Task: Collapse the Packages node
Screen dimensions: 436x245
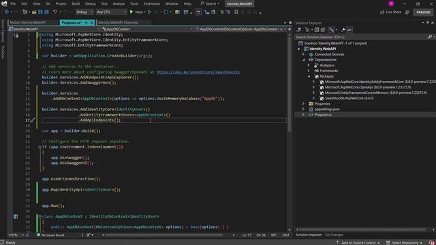Action: [x=309, y=76]
